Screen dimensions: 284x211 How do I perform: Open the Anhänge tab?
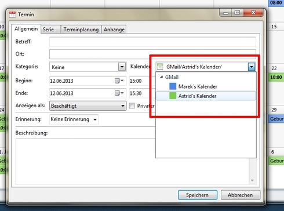click(x=114, y=30)
